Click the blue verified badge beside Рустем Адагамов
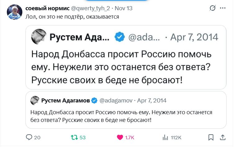The width and height of the screenshot is (234, 147). pos(94,100)
